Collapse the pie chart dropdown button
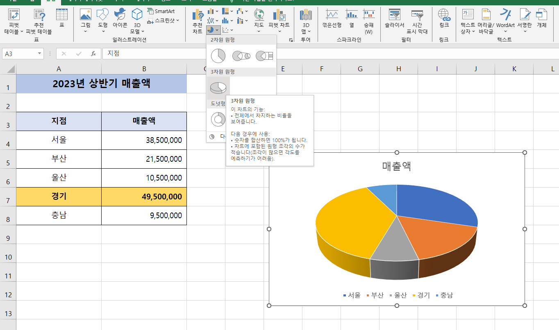Image resolution: width=559 pixels, height=330 pixels. click(x=214, y=30)
